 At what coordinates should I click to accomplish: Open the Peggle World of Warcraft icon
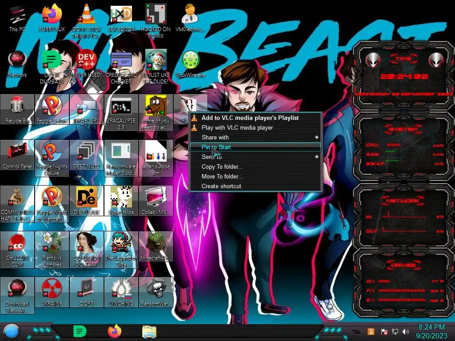point(52,204)
